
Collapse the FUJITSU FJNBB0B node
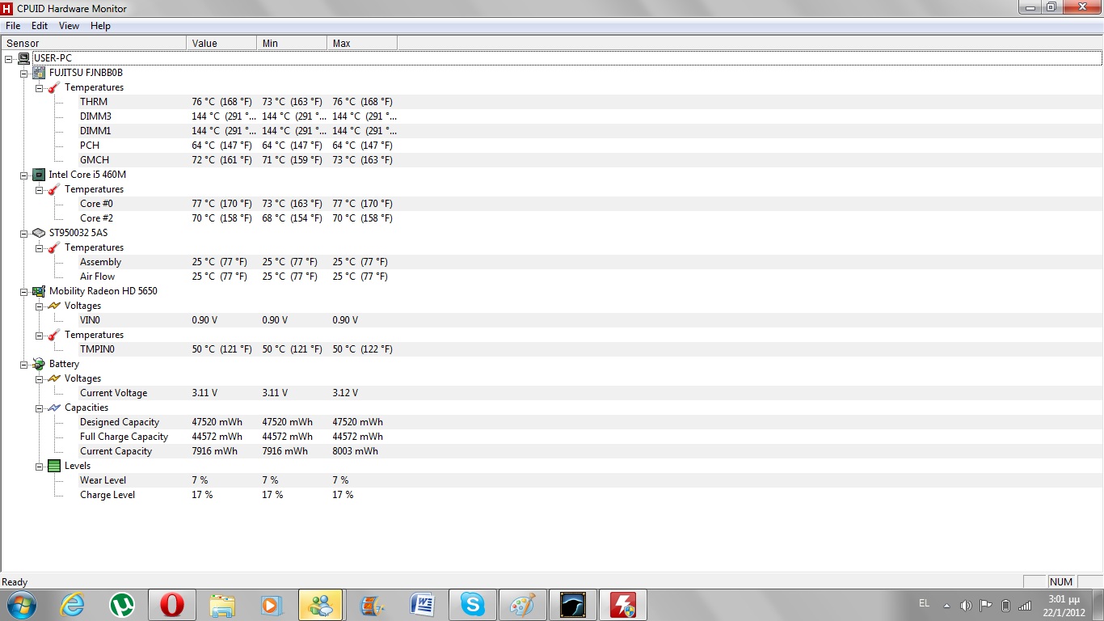(x=23, y=73)
